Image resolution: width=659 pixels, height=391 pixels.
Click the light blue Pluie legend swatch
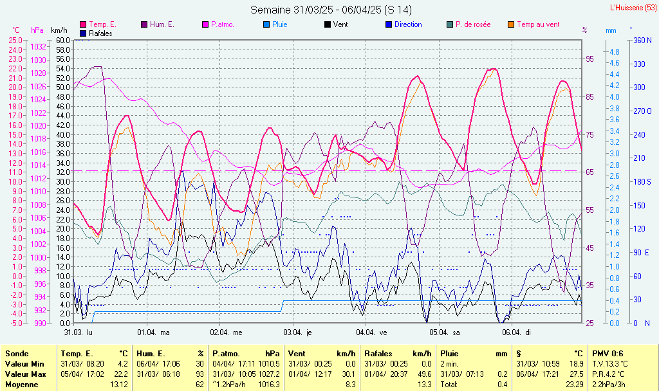coord(266,24)
